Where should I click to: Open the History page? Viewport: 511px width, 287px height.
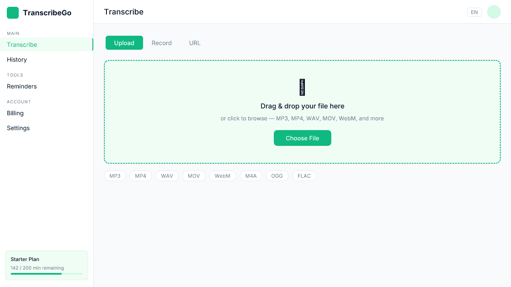point(17,60)
